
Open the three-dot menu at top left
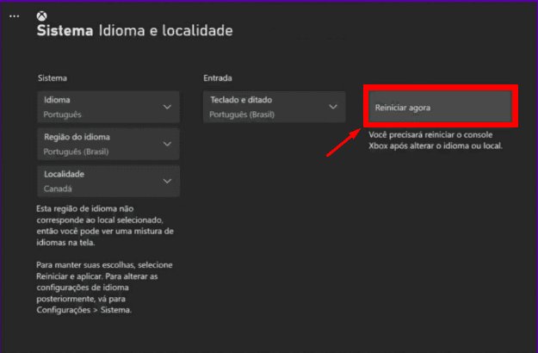tap(14, 15)
